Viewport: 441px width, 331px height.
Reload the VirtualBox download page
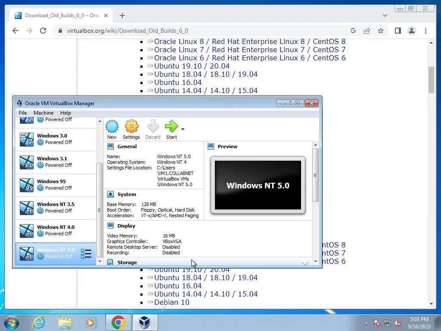(x=43, y=31)
